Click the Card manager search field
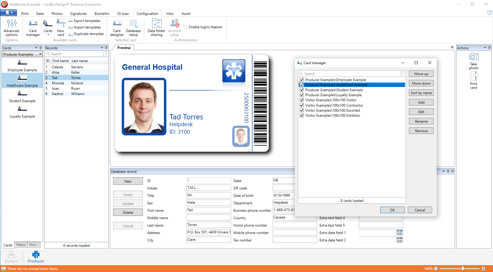The height and width of the screenshot is (272, 493). click(x=350, y=74)
